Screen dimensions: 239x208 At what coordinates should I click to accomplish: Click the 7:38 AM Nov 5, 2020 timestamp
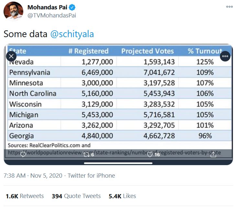click(x=33, y=176)
